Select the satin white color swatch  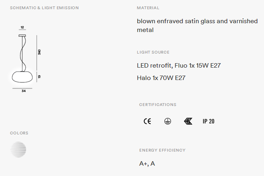(18, 150)
